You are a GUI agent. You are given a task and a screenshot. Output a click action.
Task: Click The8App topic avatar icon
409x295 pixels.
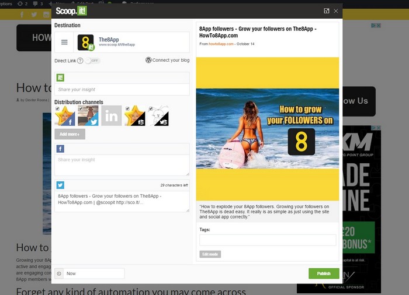coord(86,43)
